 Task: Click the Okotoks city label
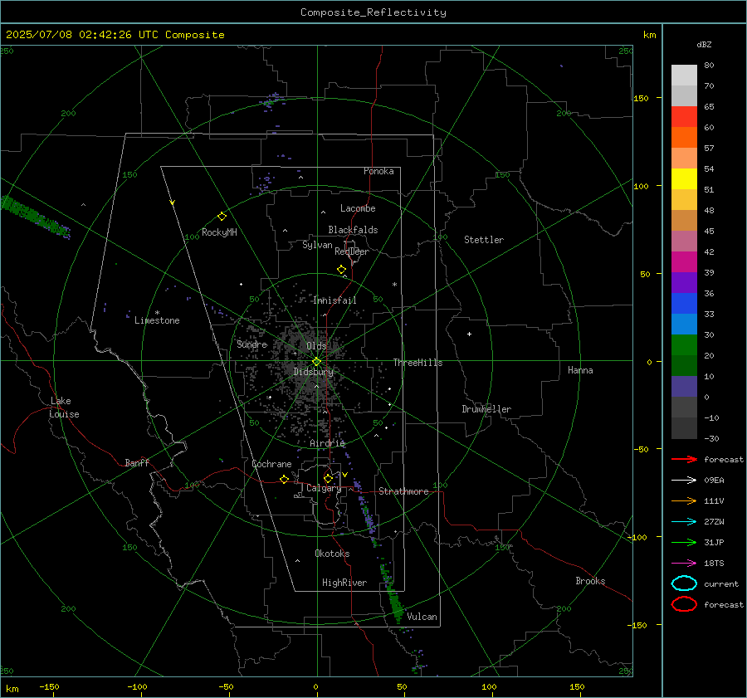332,554
